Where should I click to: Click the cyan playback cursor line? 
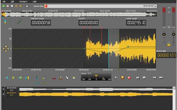108,48
